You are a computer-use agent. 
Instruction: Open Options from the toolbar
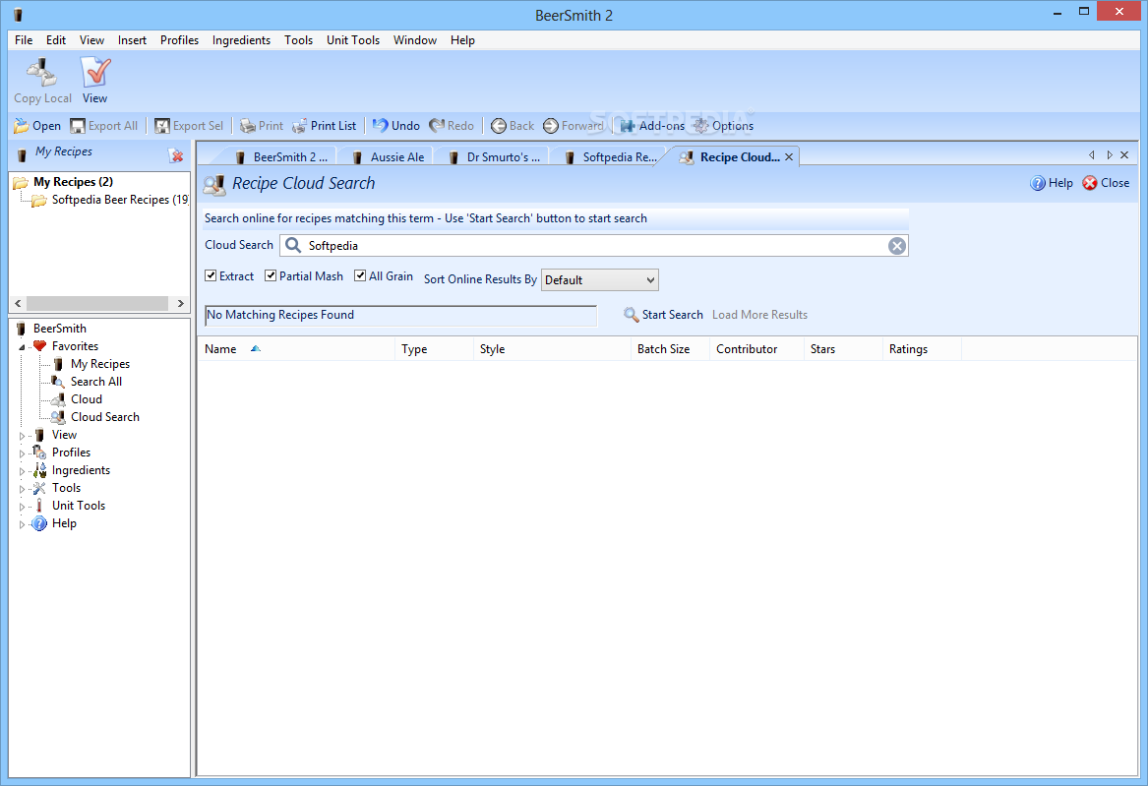723,126
